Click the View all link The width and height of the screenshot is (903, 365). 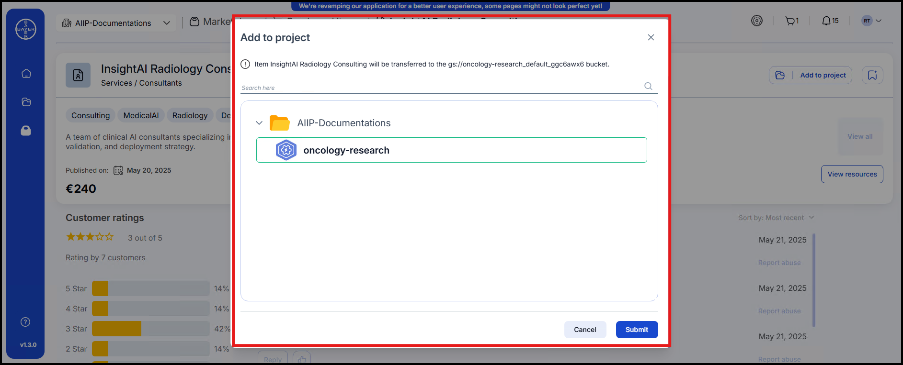[860, 136]
